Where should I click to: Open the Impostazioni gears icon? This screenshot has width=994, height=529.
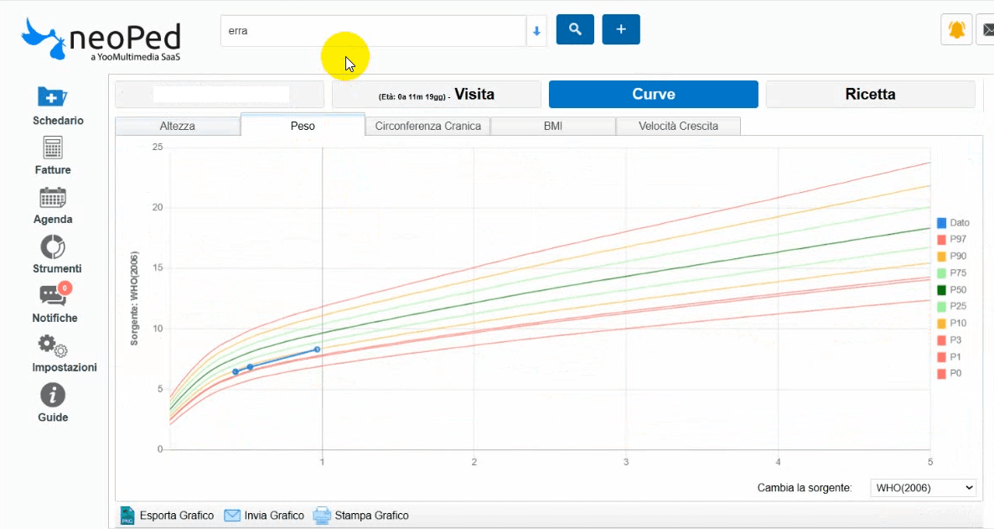(53, 345)
